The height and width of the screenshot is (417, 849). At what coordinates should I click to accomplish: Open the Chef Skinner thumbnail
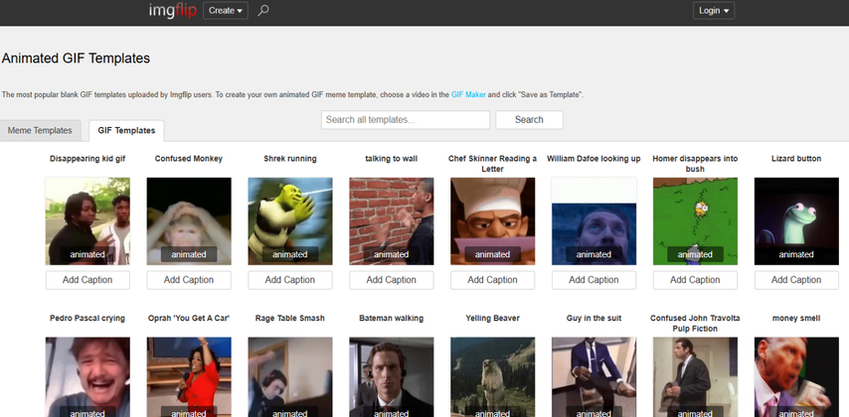point(493,221)
